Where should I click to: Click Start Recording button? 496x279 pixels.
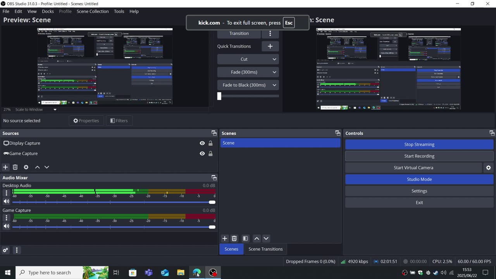[x=419, y=156]
